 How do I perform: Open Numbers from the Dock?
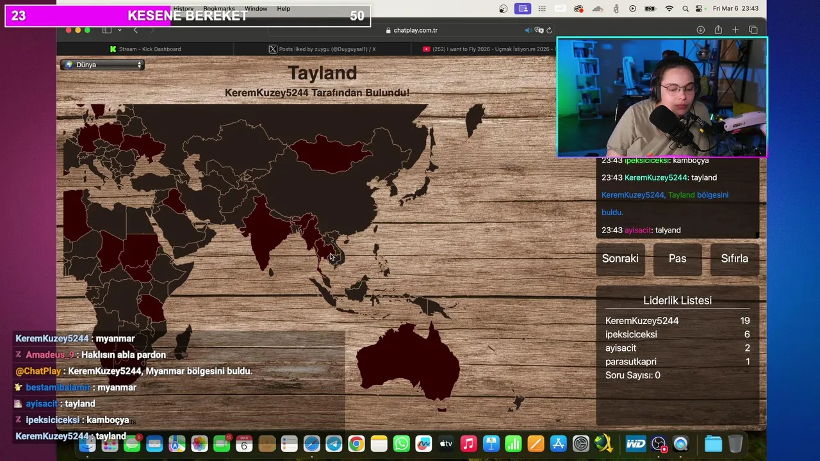pos(513,444)
